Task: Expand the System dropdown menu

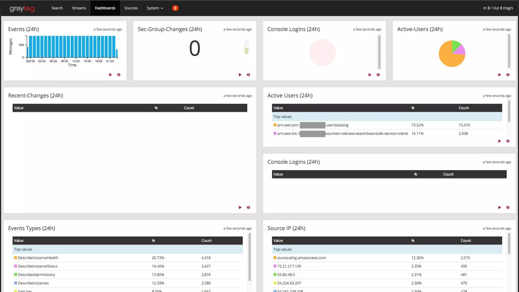Action: click(x=155, y=8)
